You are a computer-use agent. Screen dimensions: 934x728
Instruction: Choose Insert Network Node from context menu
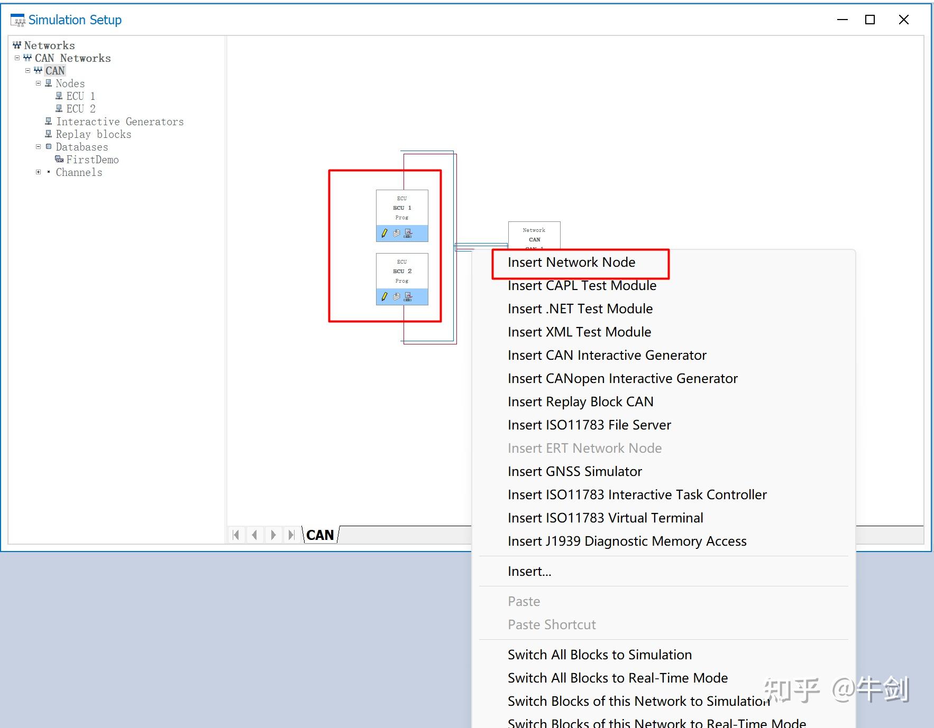pos(571,262)
